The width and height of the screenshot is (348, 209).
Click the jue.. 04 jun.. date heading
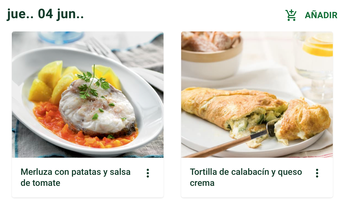tap(45, 14)
